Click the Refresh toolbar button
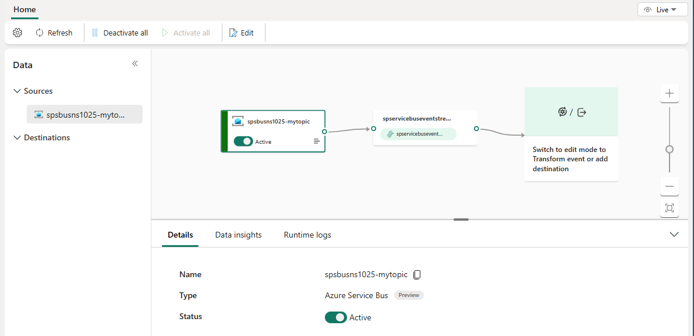This screenshot has height=336, width=694. [54, 33]
